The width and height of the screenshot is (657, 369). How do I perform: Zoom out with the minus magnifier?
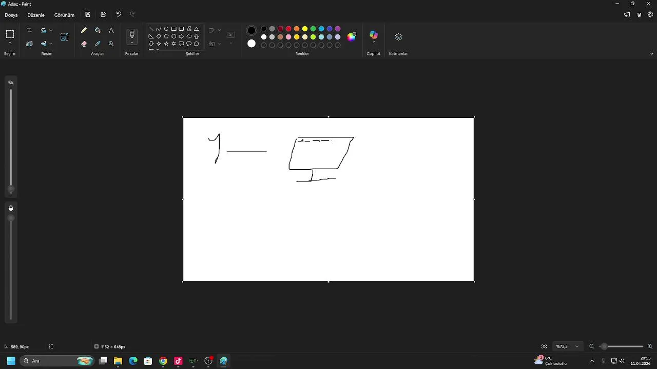click(592, 346)
